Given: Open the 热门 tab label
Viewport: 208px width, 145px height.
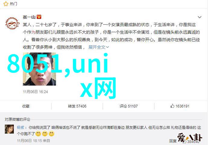Looking at the screenshot, I should click(14, 4).
